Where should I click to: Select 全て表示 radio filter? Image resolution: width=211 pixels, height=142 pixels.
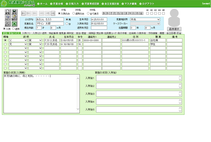[x=88, y=13]
